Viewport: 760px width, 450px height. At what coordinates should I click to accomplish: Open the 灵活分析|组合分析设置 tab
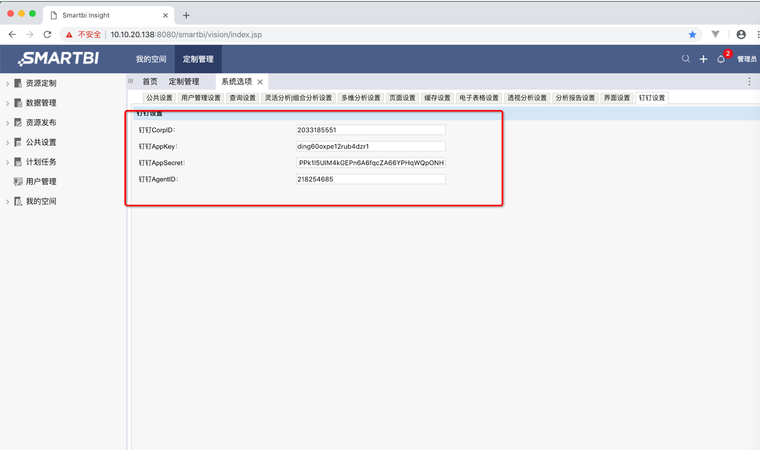tap(298, 98)
